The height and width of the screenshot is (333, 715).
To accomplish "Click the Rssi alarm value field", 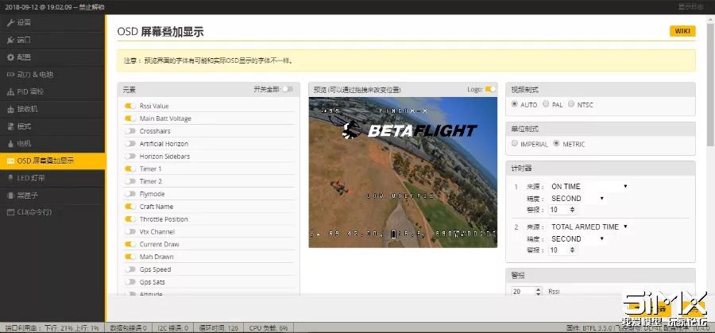I will [522, 292].
